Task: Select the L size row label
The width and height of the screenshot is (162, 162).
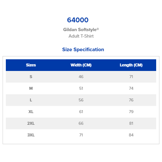Action: click(x=31, y=100)
